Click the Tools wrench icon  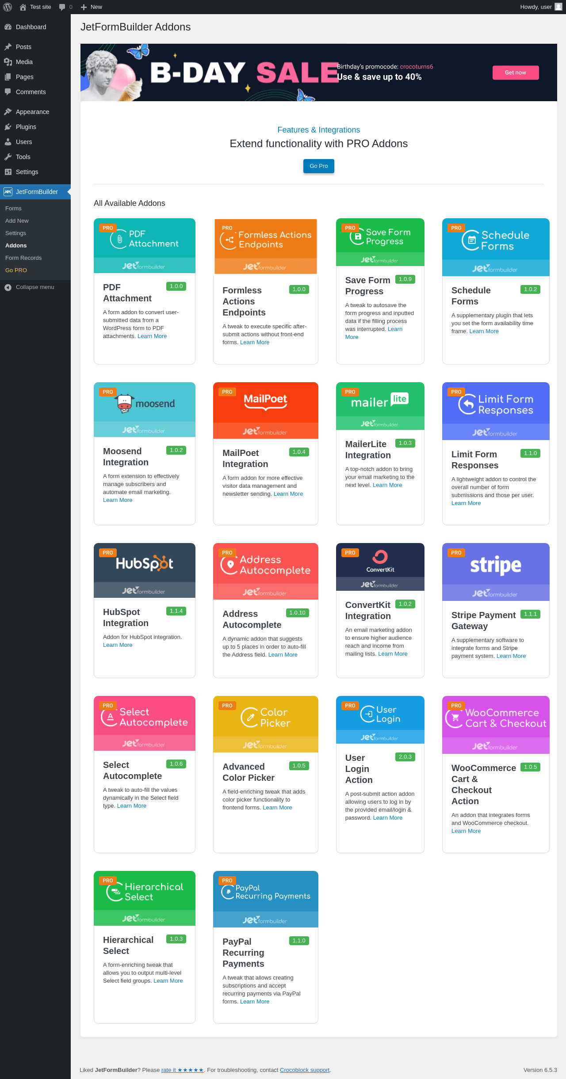(8, 157)
